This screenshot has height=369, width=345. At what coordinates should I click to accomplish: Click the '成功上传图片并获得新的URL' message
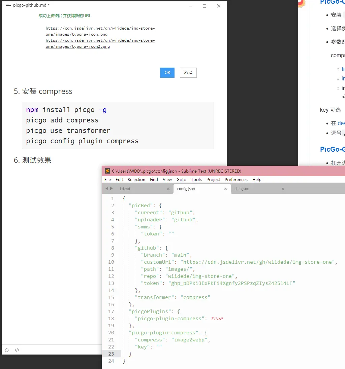click(65, 16)
